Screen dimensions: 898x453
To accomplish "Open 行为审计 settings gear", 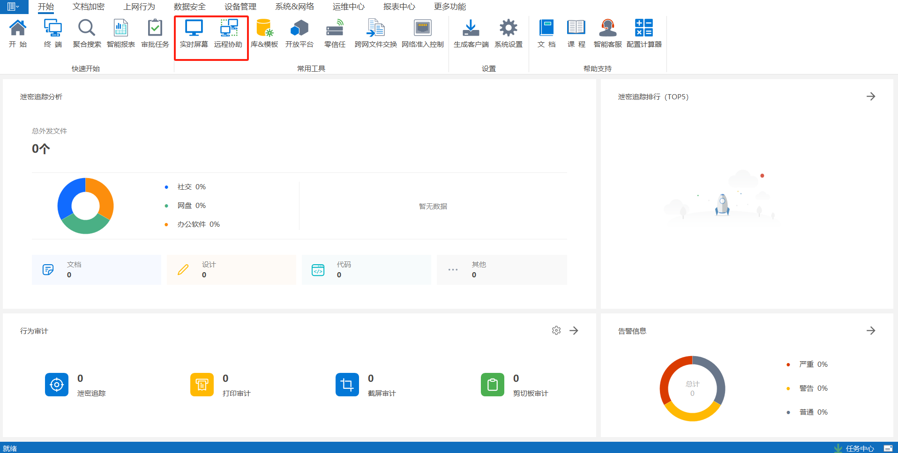I will point(556,331).
